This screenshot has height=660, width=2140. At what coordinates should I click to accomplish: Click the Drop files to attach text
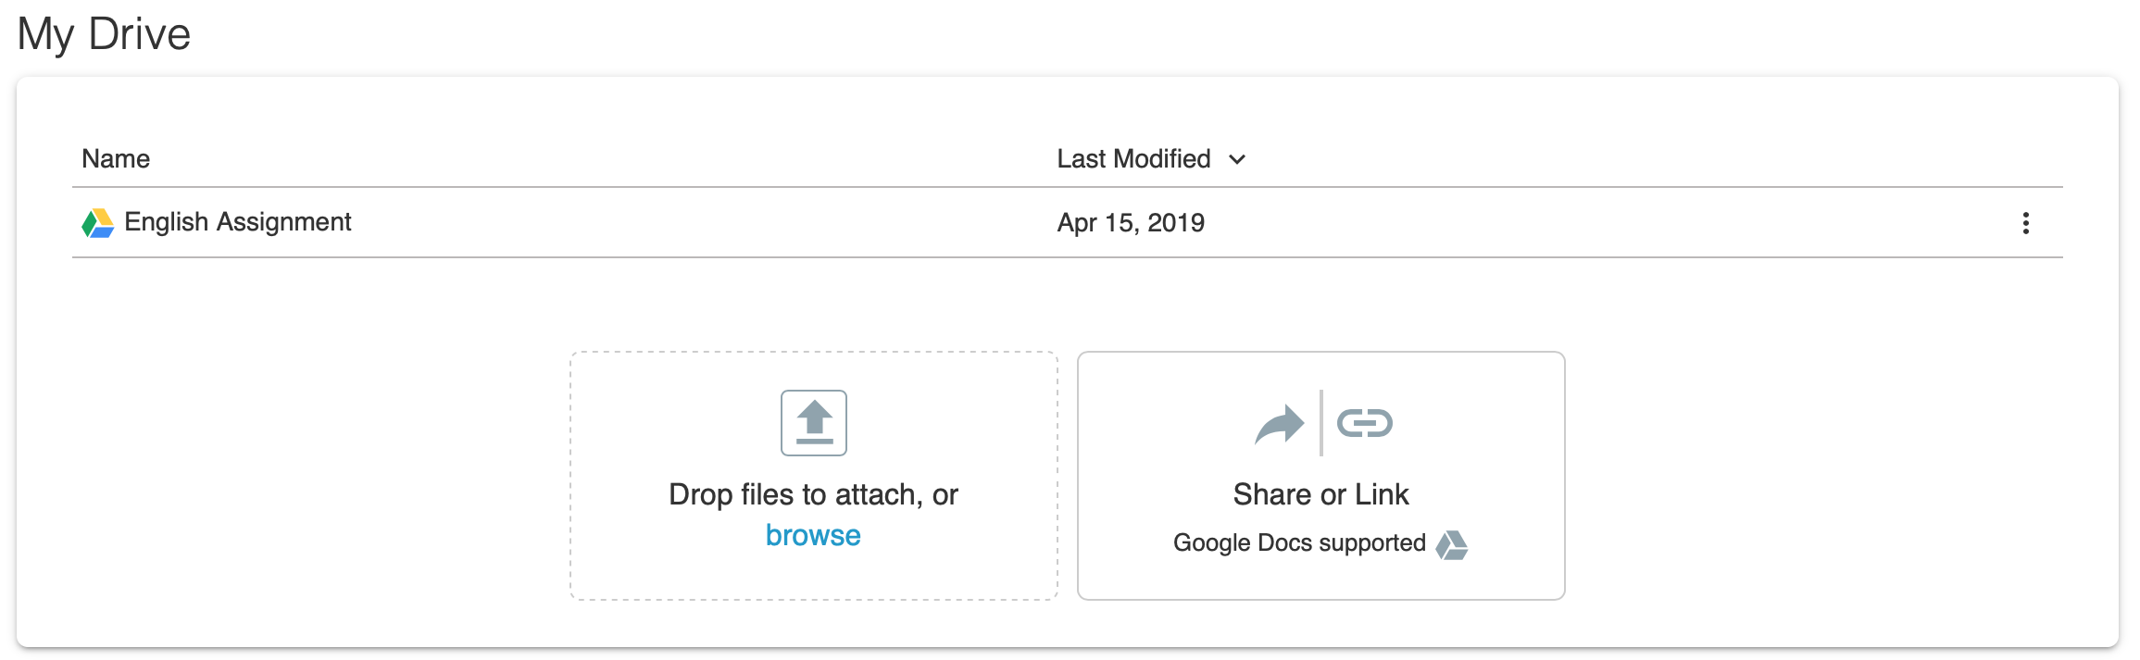coord(813,494)
